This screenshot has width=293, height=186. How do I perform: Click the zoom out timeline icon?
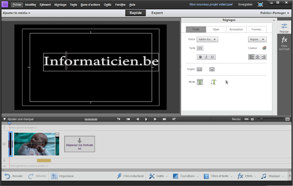pyautogui.click(x=252, y=119)
